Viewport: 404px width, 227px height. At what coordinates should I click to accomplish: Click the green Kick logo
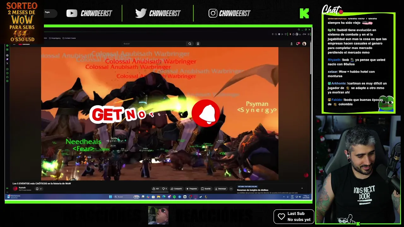304,13
